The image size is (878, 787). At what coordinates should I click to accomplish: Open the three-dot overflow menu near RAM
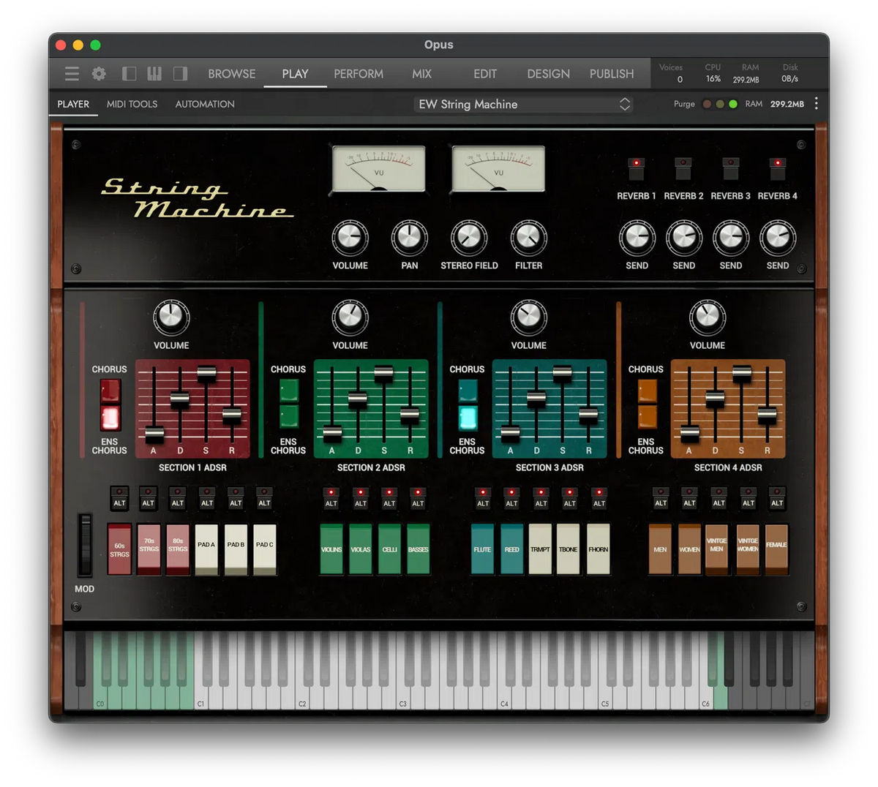817,104
